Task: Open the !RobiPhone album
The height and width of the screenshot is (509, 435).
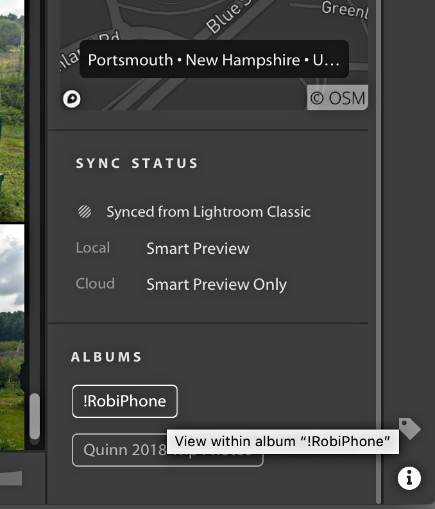Action: click(x=124, y=401)
